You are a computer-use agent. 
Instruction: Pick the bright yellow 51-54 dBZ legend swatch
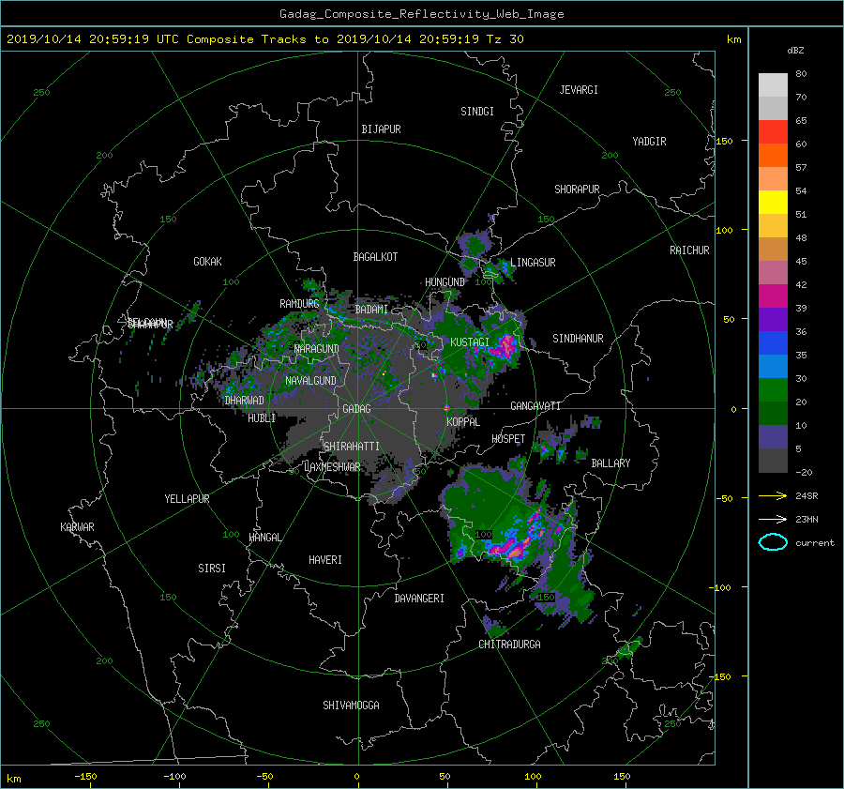tap(773, 203)
